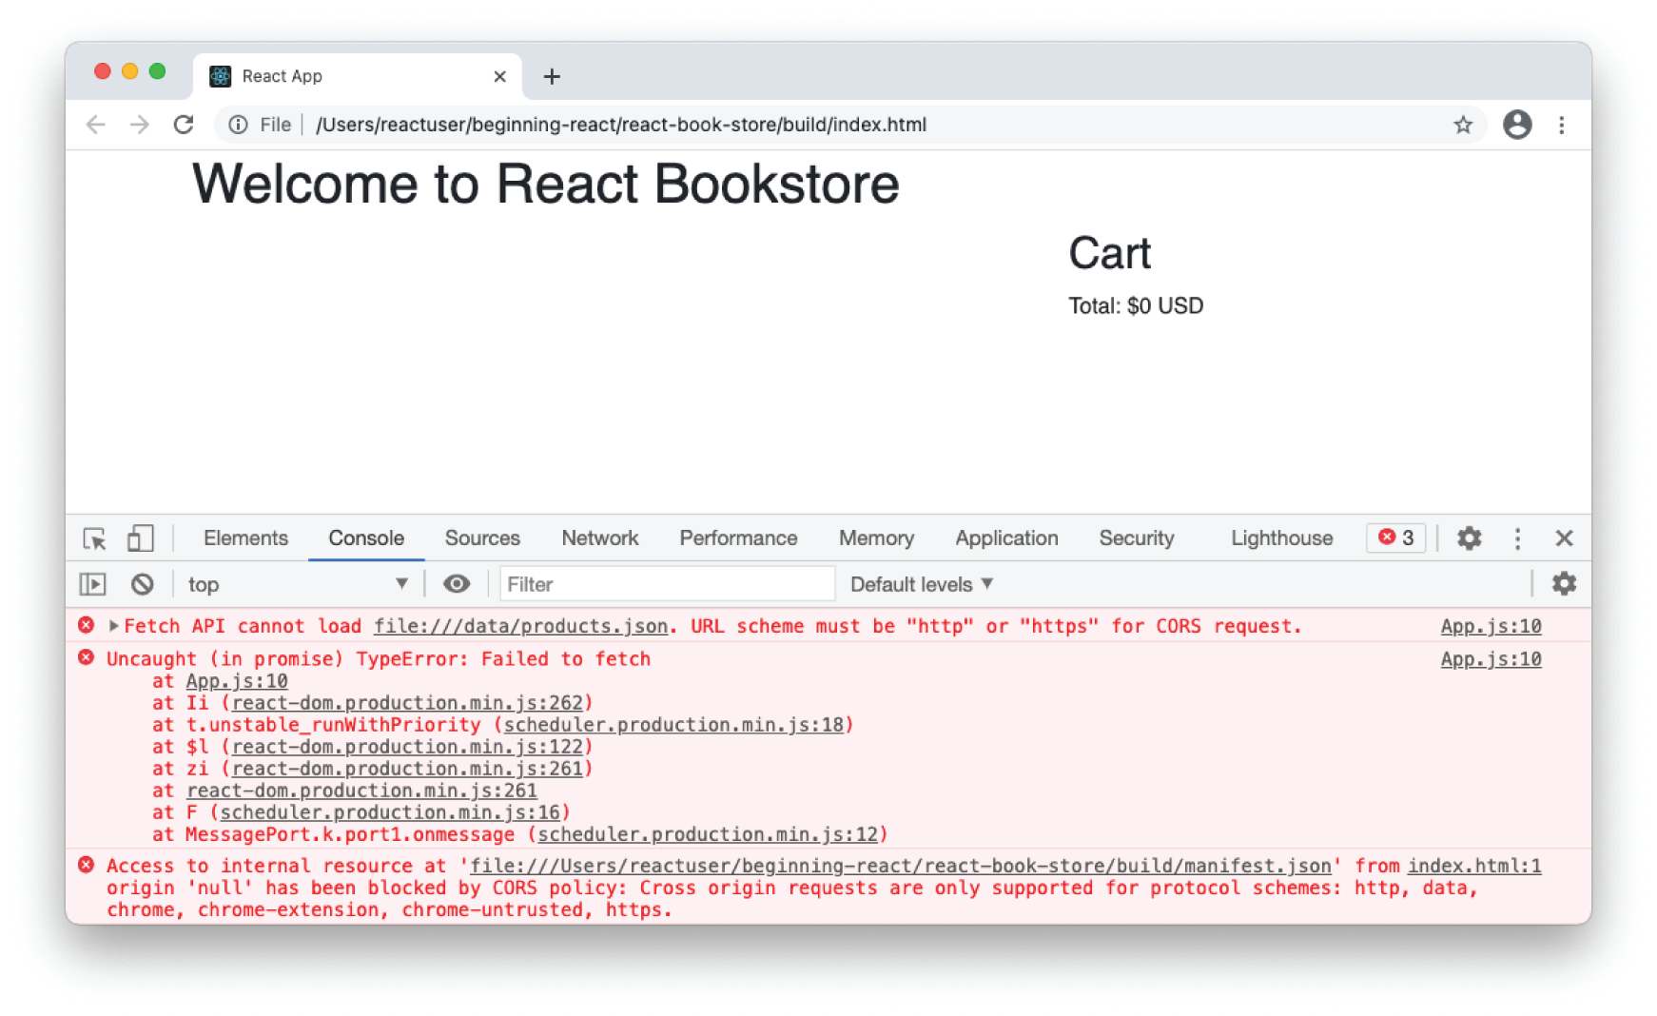
Task: Open the Chrome profile avatar
Action: point(1517,125)
